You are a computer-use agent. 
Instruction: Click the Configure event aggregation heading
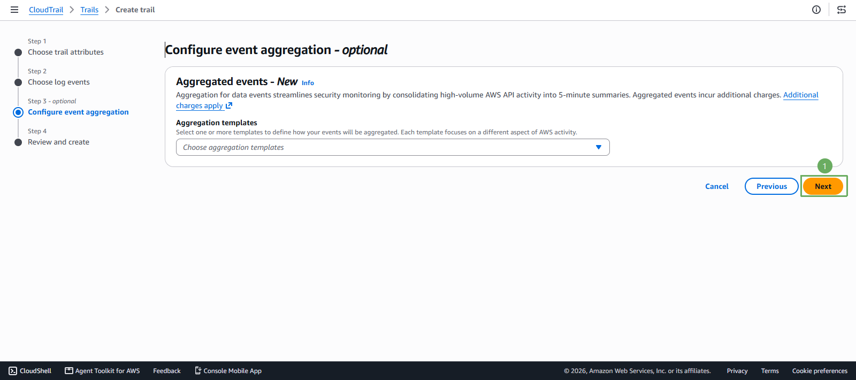277,50
